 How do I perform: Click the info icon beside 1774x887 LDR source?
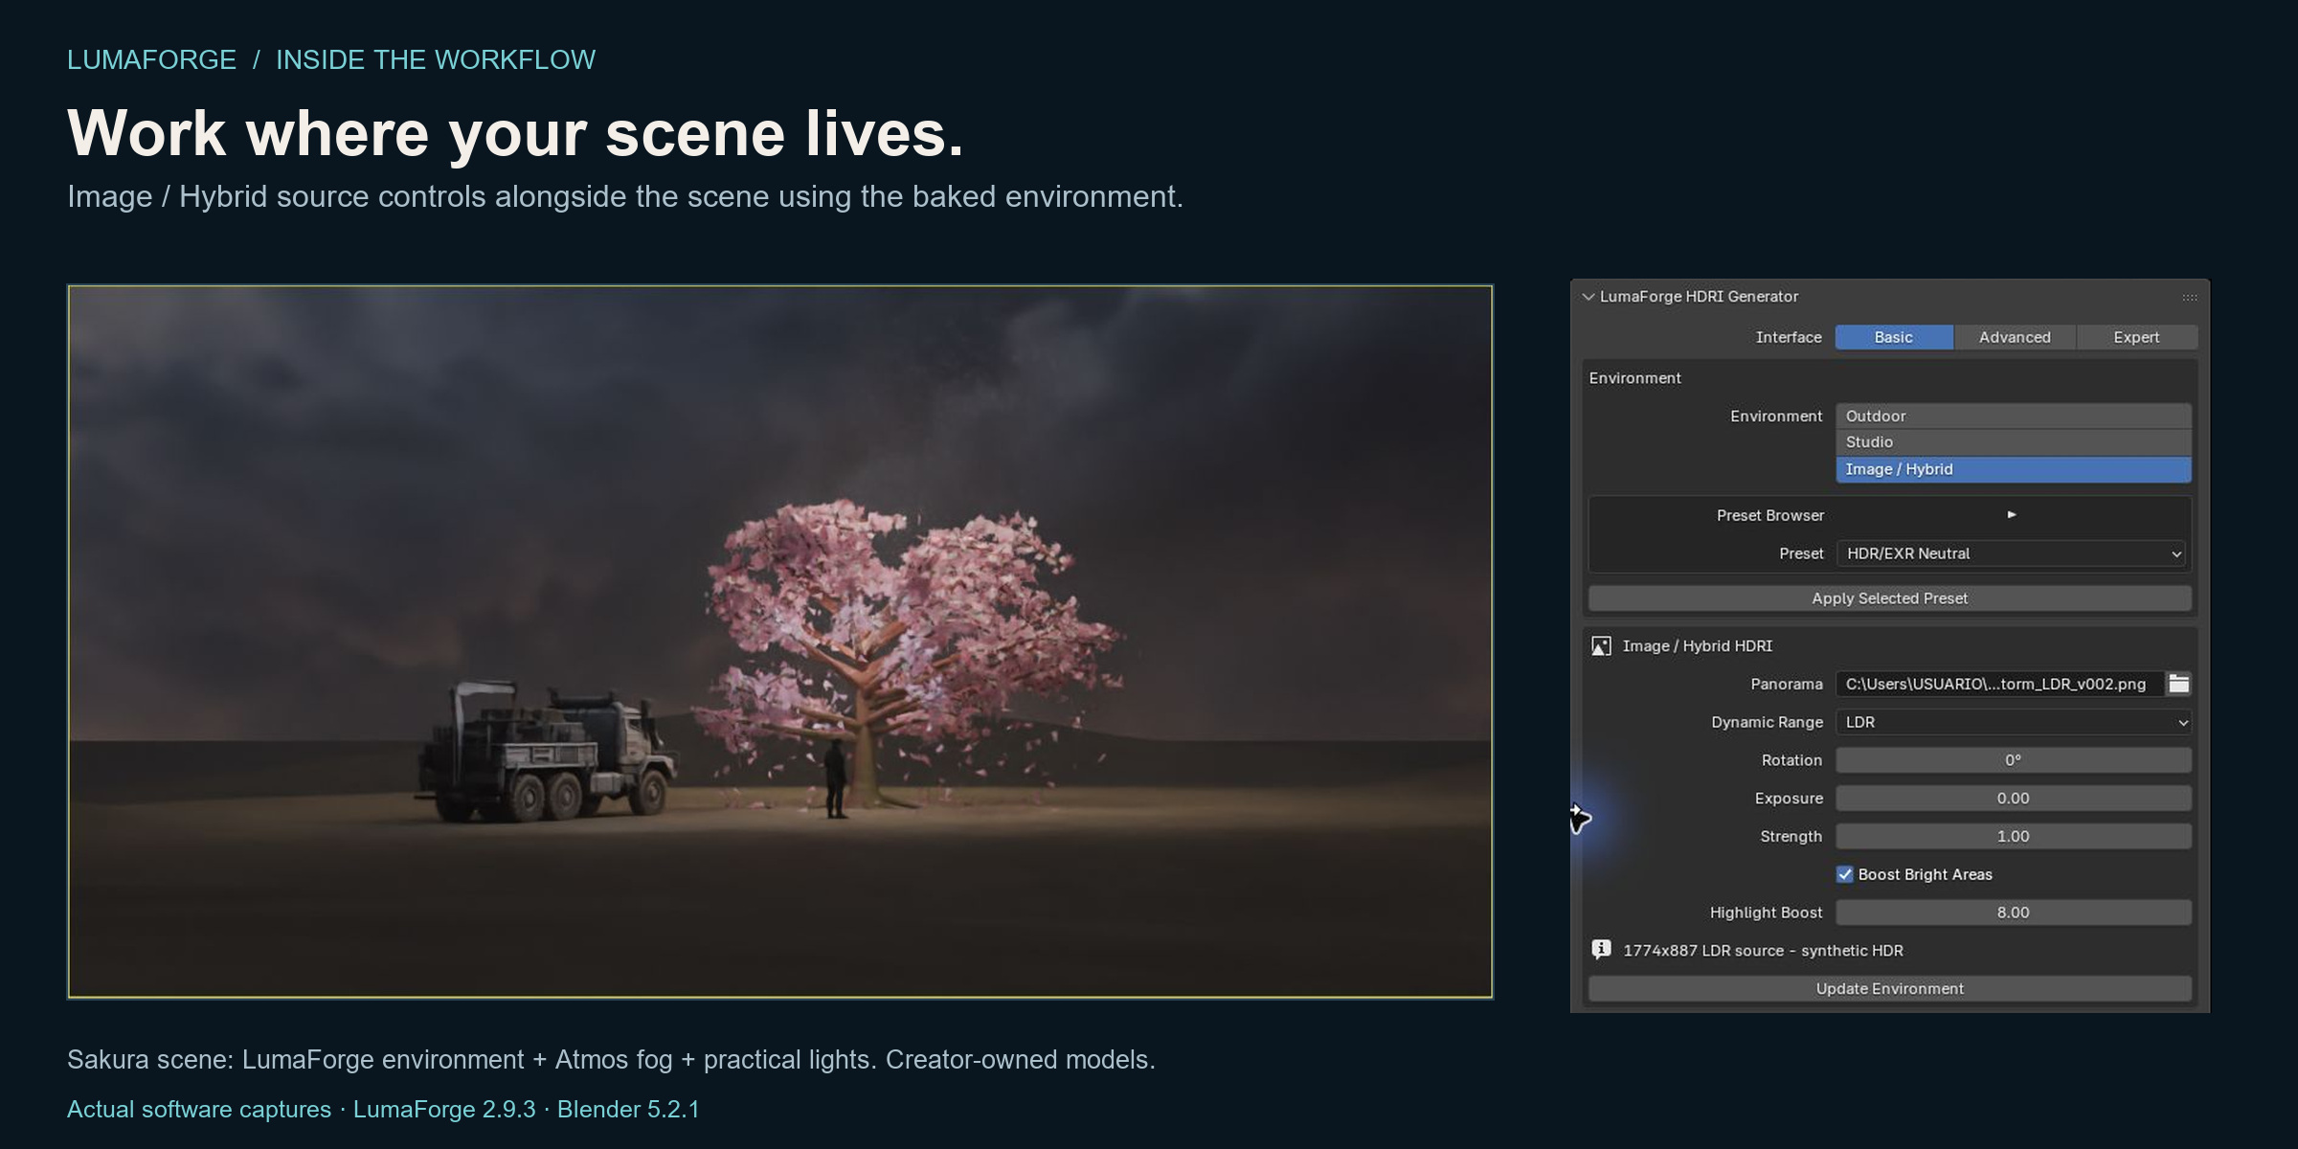click(x=1601, y=950)
